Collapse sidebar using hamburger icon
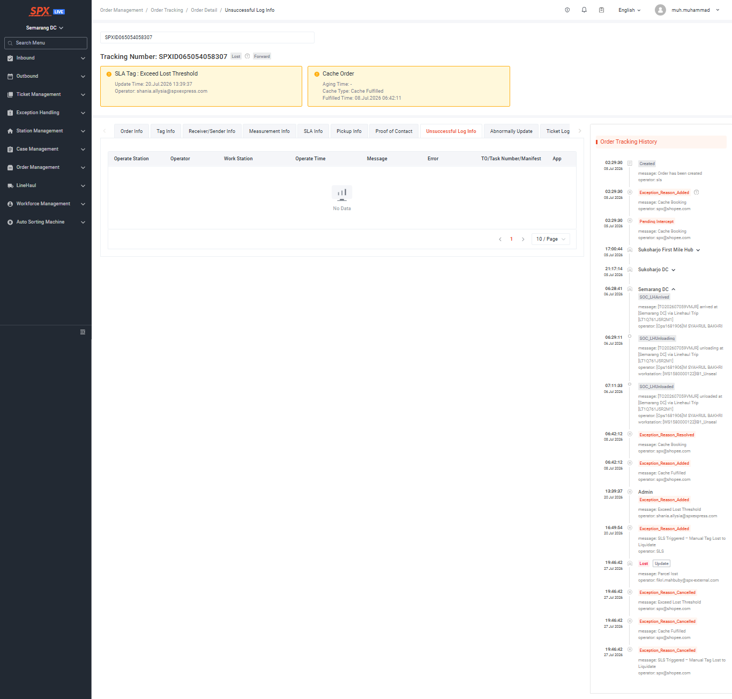Screen dimensions: 732x699 (x=83, y=332)
